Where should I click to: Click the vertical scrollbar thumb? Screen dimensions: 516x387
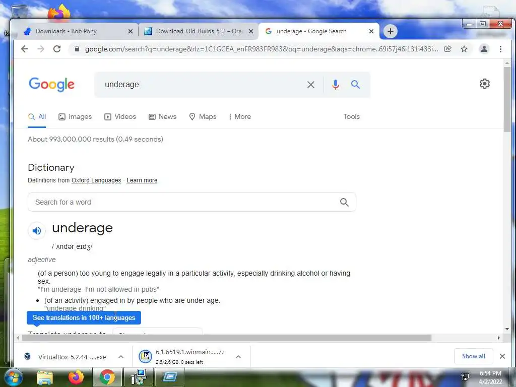507,99
